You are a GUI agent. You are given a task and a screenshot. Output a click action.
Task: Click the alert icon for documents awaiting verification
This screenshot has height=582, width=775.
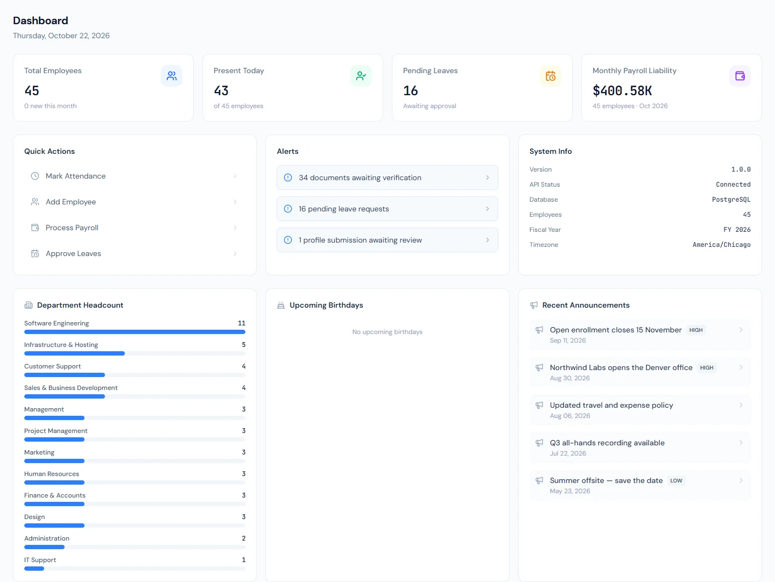[288, 178]
